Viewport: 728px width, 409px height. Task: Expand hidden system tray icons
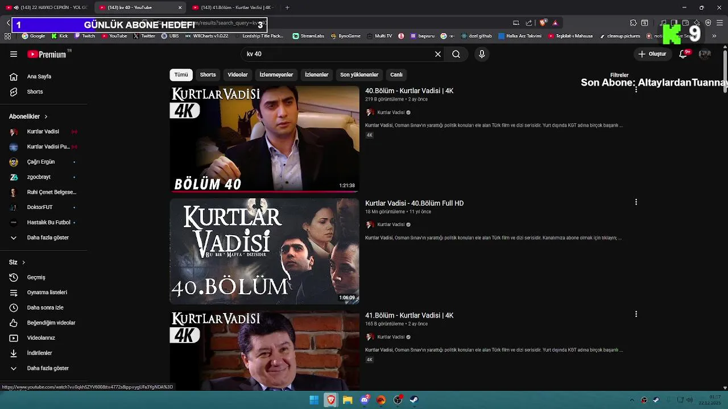pyautogui.click(x=631, y=400)
